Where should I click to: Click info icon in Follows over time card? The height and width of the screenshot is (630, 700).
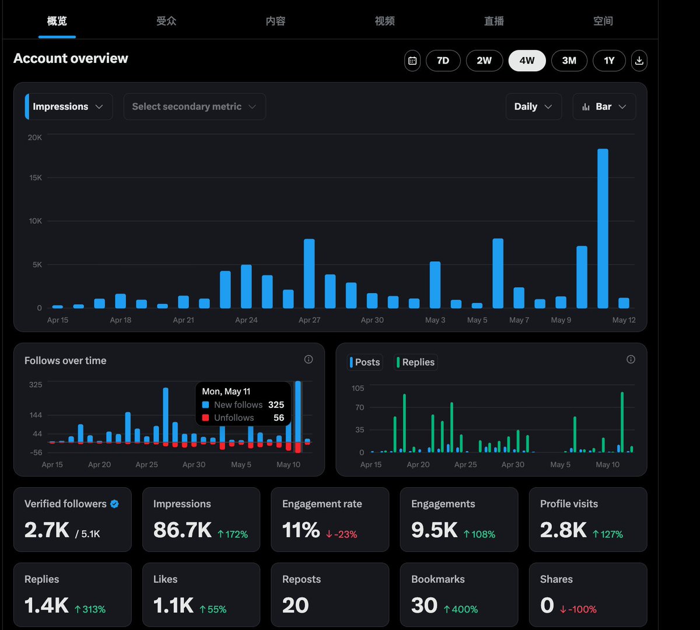pyautogui.click(x=309, y=360)
